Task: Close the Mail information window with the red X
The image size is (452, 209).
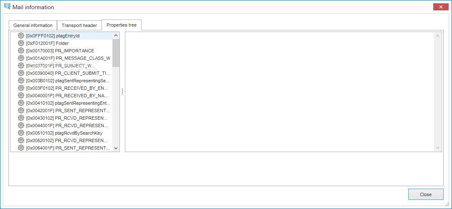Action: [x=441, y=7]
